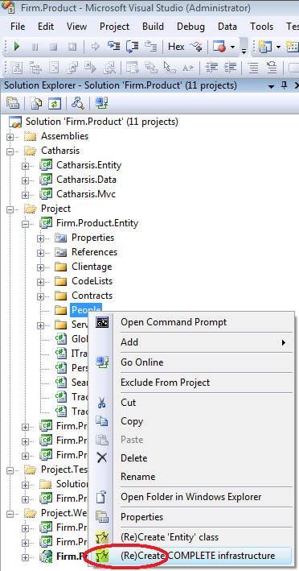Click the Refresh icon in Solution Explorer

click(x=54, y=104)
